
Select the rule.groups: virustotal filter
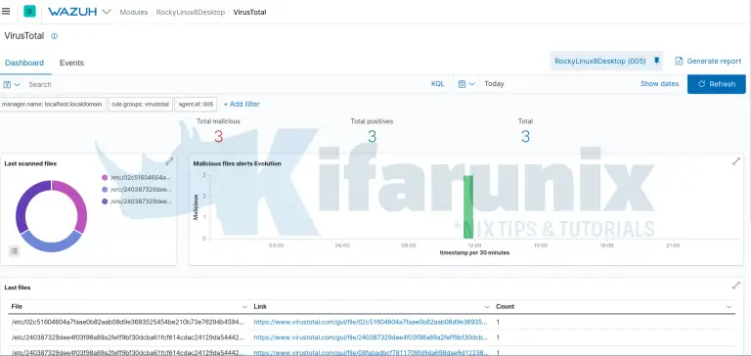(140, 104)
